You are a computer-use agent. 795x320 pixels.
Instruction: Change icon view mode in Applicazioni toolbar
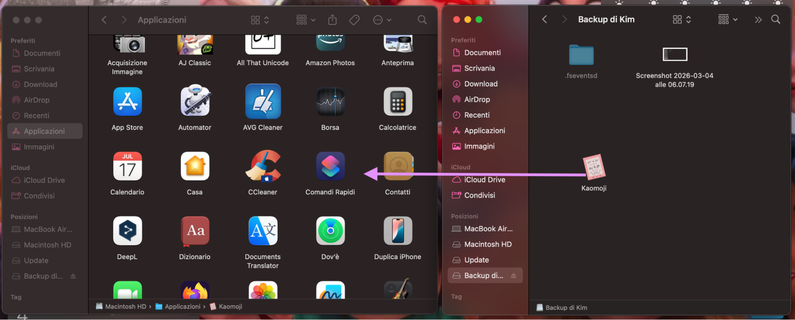pyautogui.click(x=260, y=20)
